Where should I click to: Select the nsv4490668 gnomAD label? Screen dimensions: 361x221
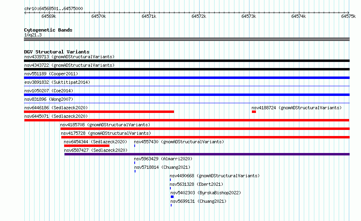tap(215, 176)
